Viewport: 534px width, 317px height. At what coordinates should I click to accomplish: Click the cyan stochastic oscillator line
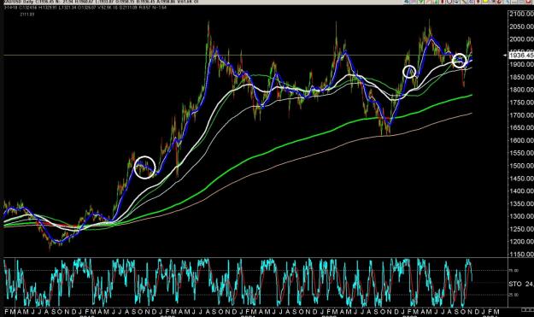238,283
